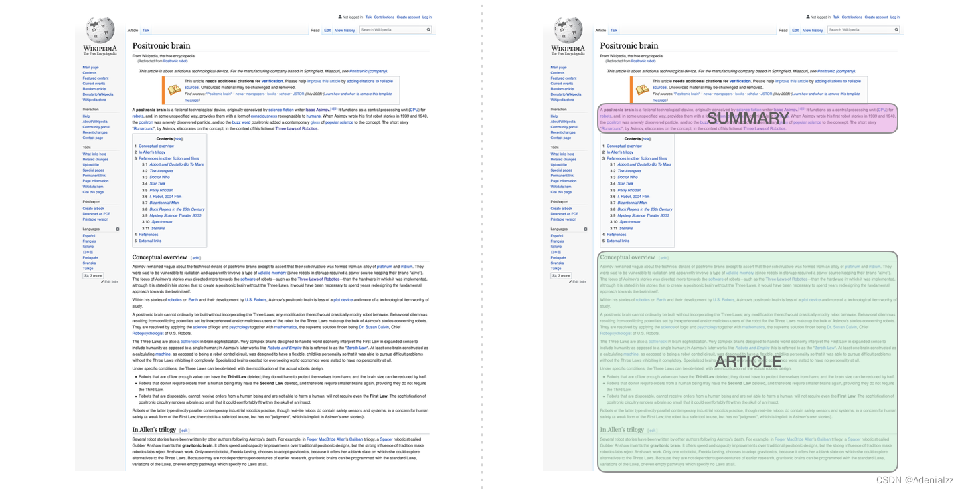964x490 pixels.
Task: Click 'Create account' on the left page
Action: 408,17
